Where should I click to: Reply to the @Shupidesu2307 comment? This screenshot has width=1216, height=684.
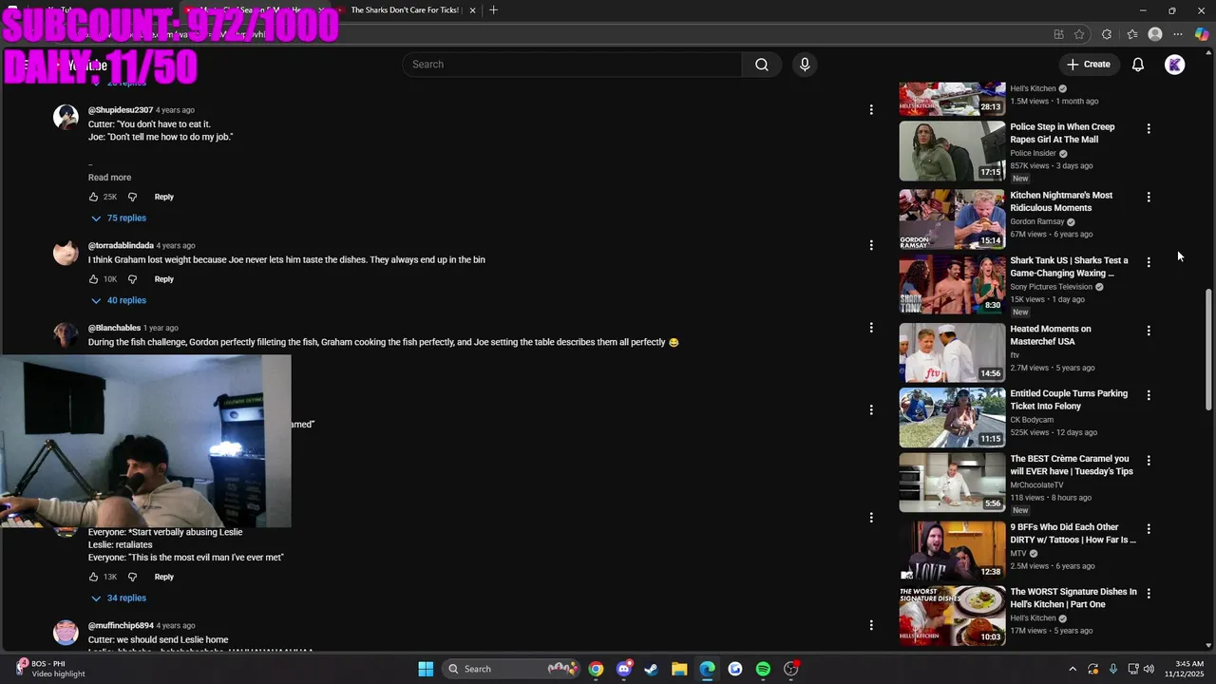click(164, 197)
